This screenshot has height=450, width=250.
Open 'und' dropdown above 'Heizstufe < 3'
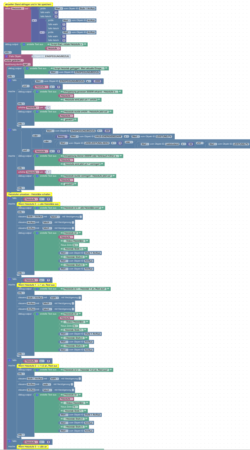click(x=26, y=86)
